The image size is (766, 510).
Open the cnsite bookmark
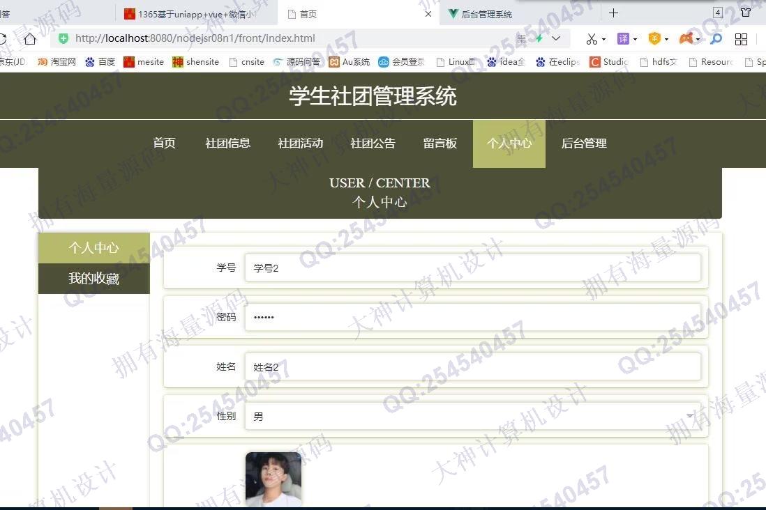pyautogui.click(x=247, y=62)
